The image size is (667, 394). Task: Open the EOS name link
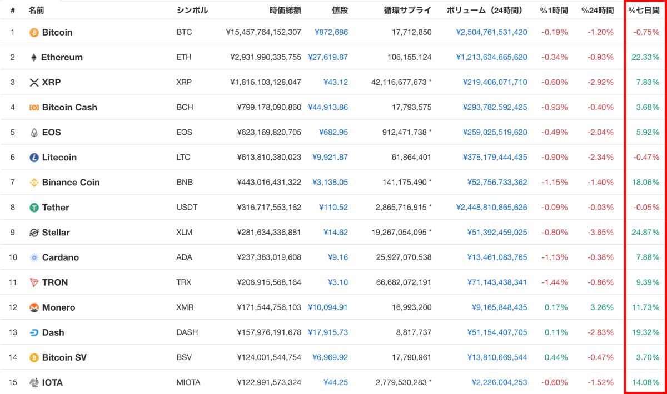[52, 132]
